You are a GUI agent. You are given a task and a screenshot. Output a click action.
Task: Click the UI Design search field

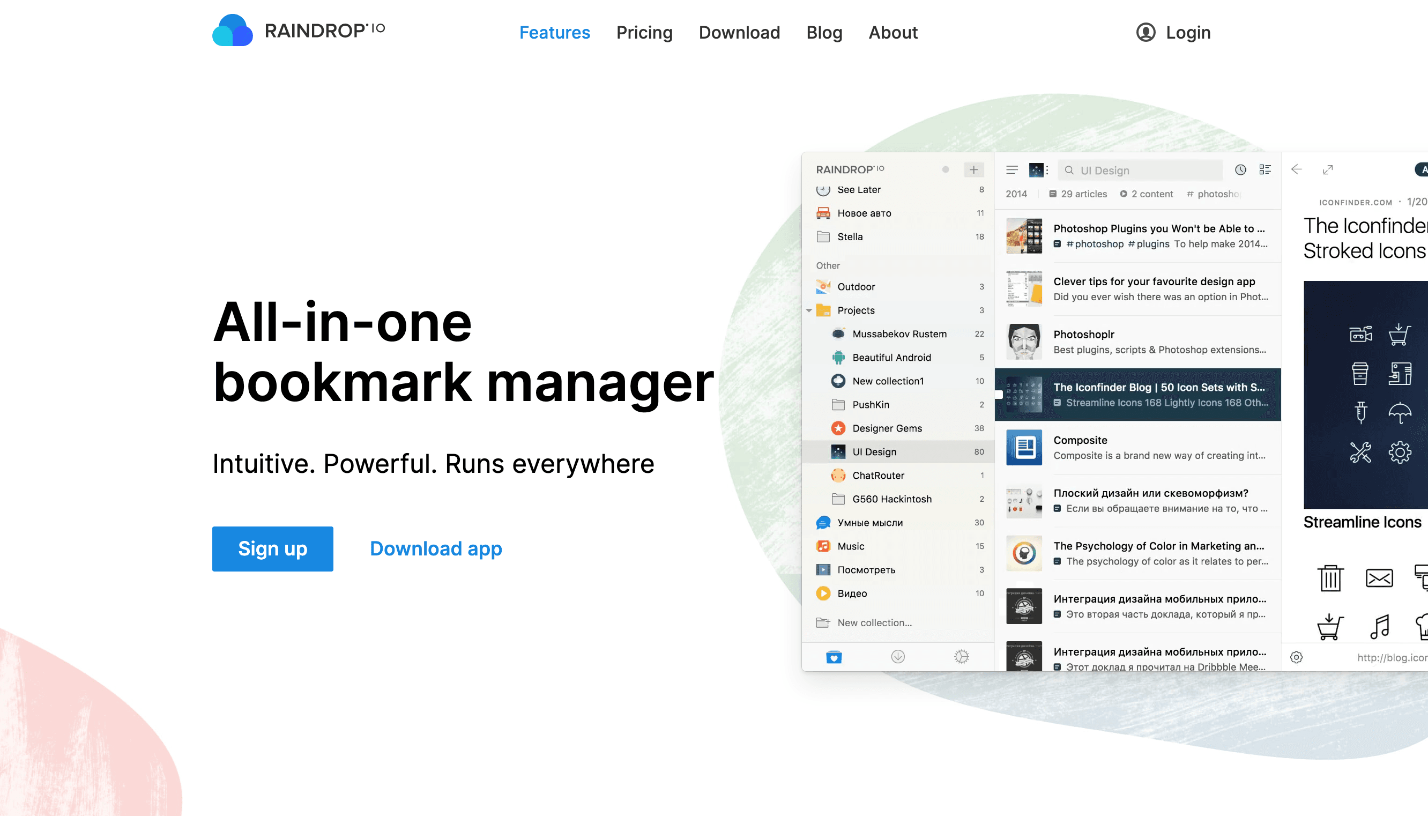tap(1140, 170)
